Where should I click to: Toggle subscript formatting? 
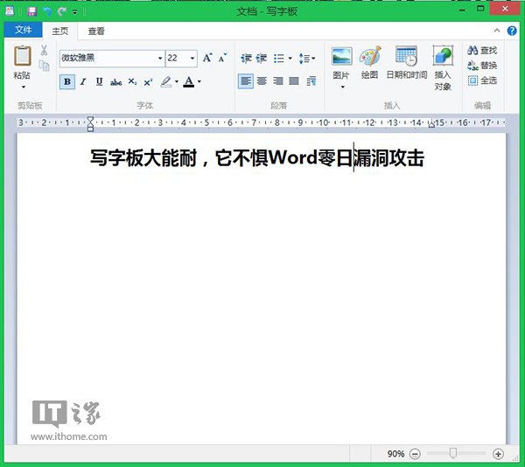(x=132, y=81)
